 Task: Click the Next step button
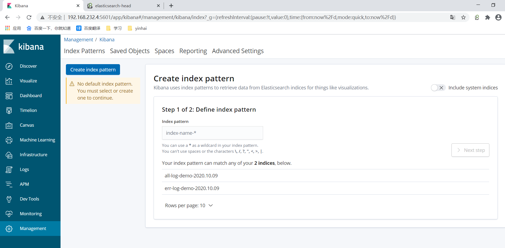[x=470, y=150]
